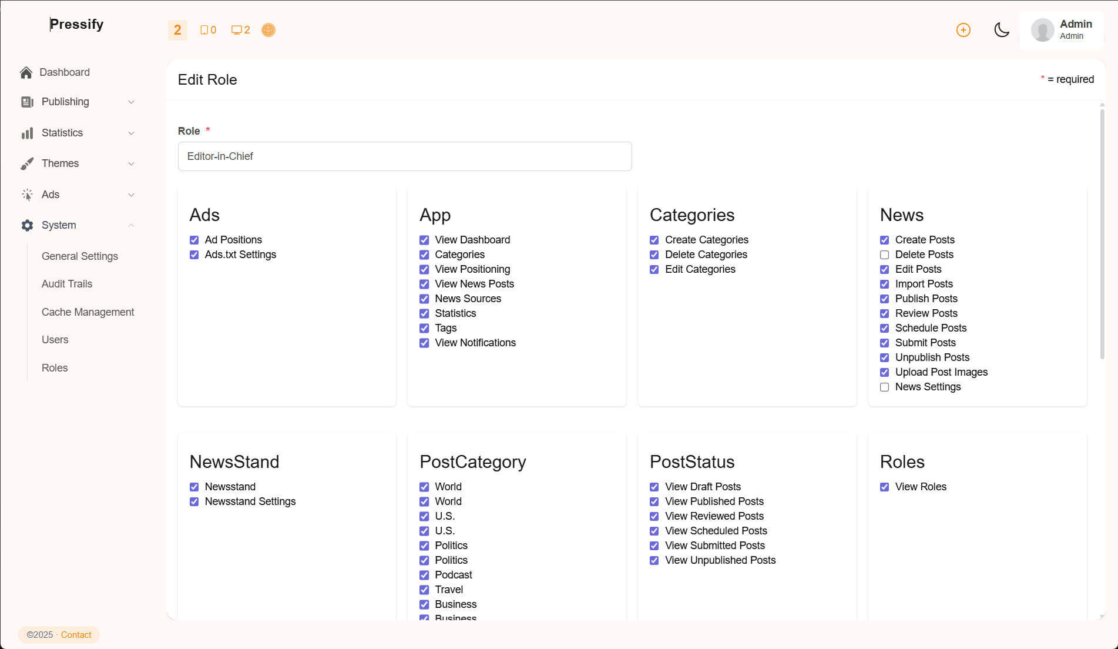
Task: Go to Cache Management page
Action: tap(88, 312)
